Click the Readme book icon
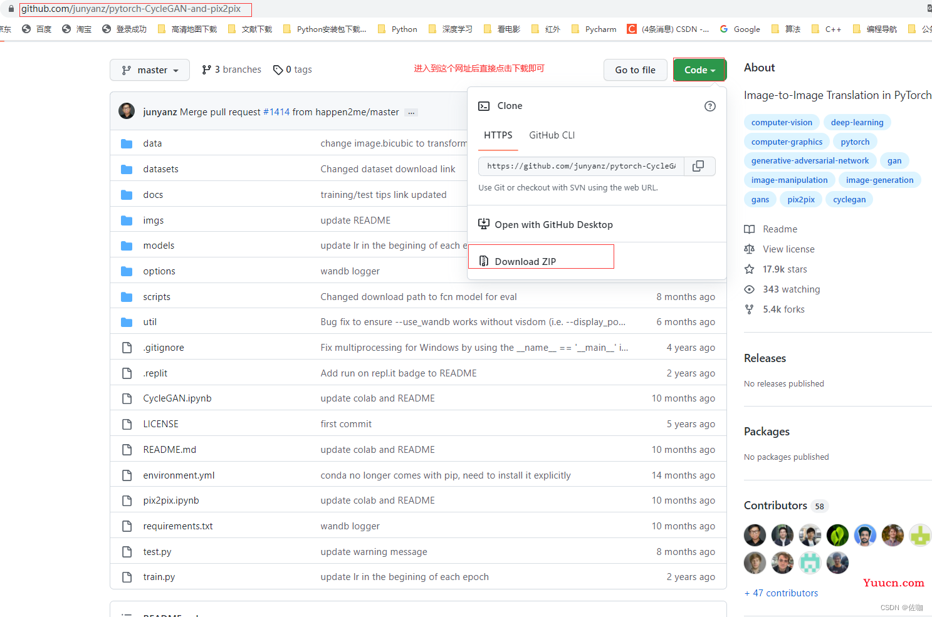Screen dimensions: 932x617 [x=749, y=229]
